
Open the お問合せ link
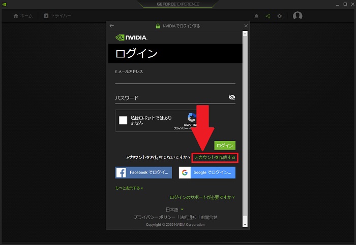click(209, 217)
